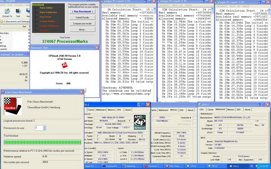Click DRAM Frequency value 444.1 MHz
The height and width of the screenshot is (169, 271).
click(x=181, y=133)
